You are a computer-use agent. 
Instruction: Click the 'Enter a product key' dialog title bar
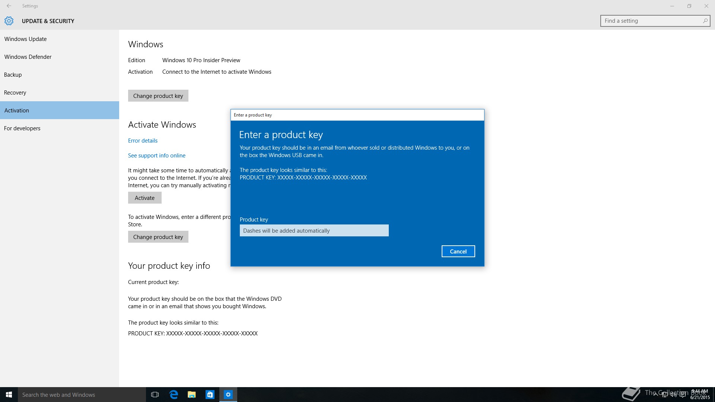tap(357, 115)
